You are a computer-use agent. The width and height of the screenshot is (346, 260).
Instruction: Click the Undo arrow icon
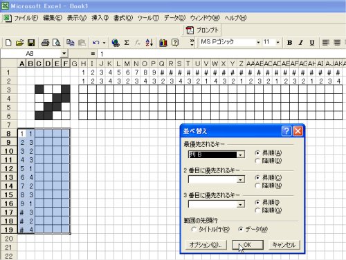pyautogui.click(x=96, y=43)
